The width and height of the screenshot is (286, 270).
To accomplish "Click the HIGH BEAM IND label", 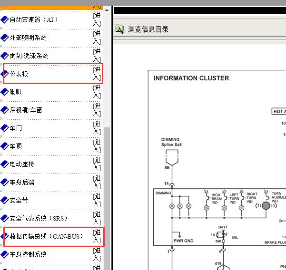I will click(217, 199).
